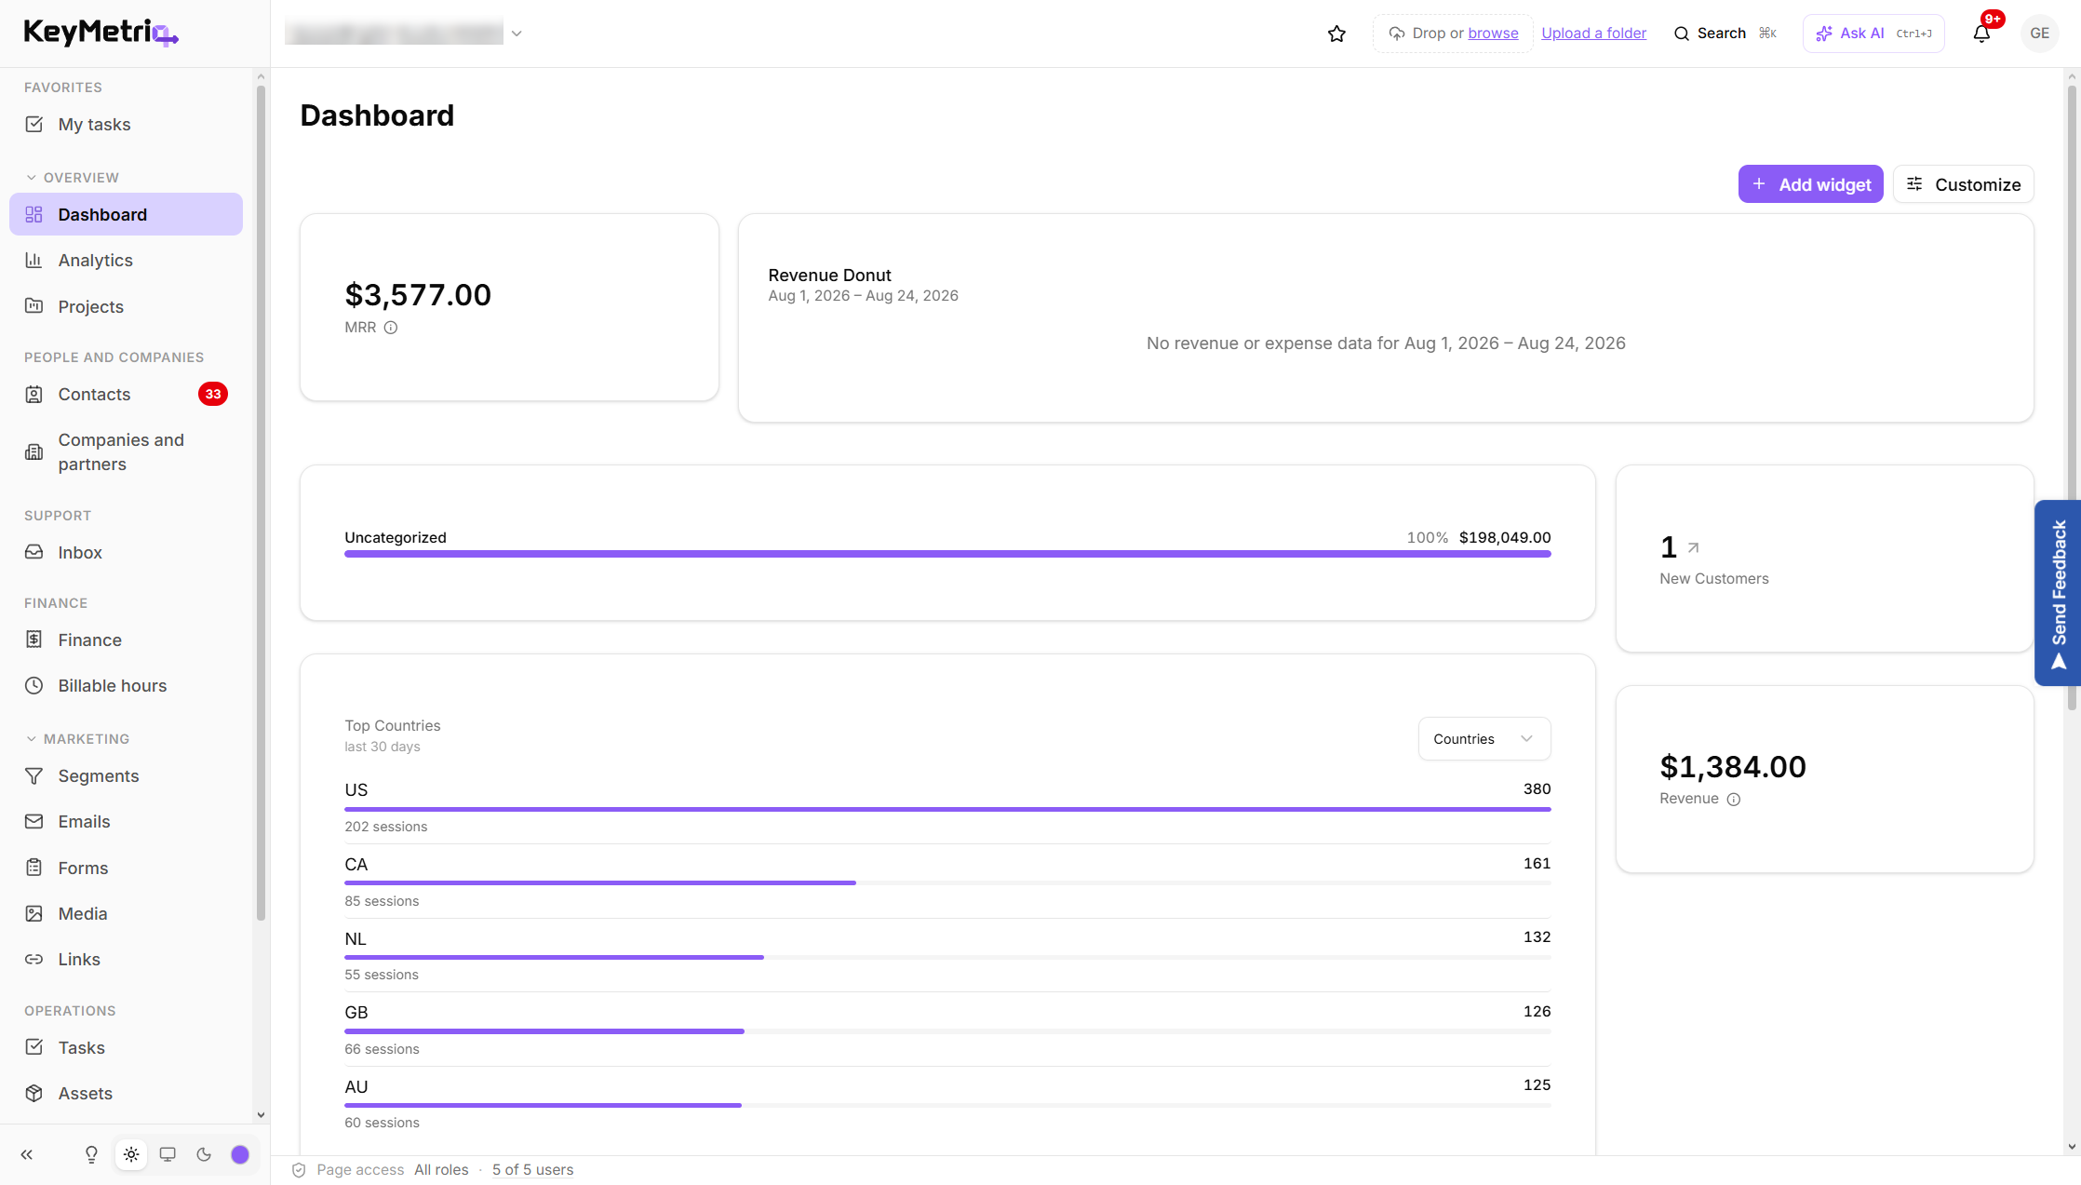Click the Billable hours clock icon
The height and width of the screenshot is (1185, 2081).
[34, 686]
